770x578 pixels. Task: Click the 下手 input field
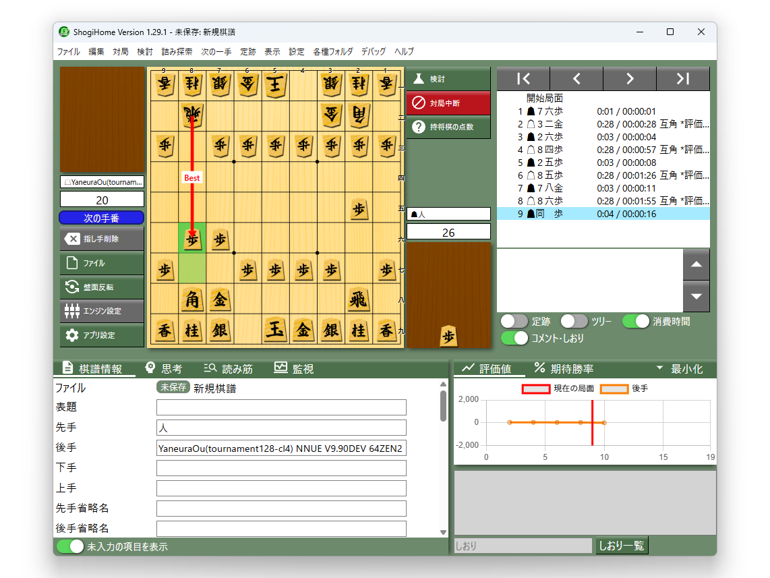click(x=281, y=468)
